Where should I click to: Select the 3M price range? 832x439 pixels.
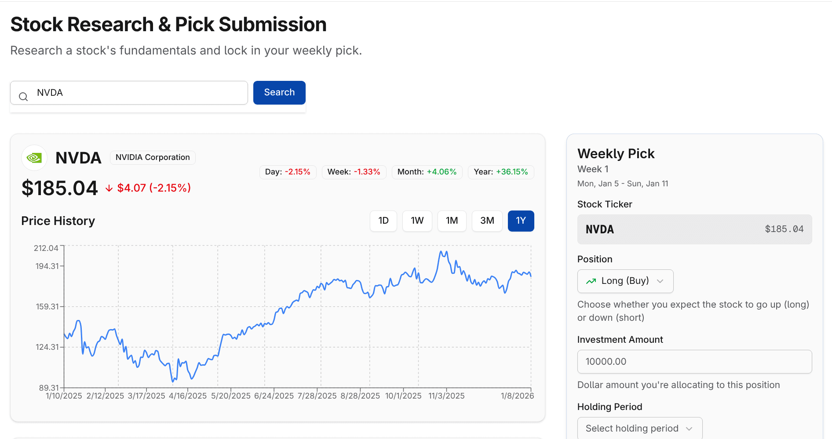(487, 221)
